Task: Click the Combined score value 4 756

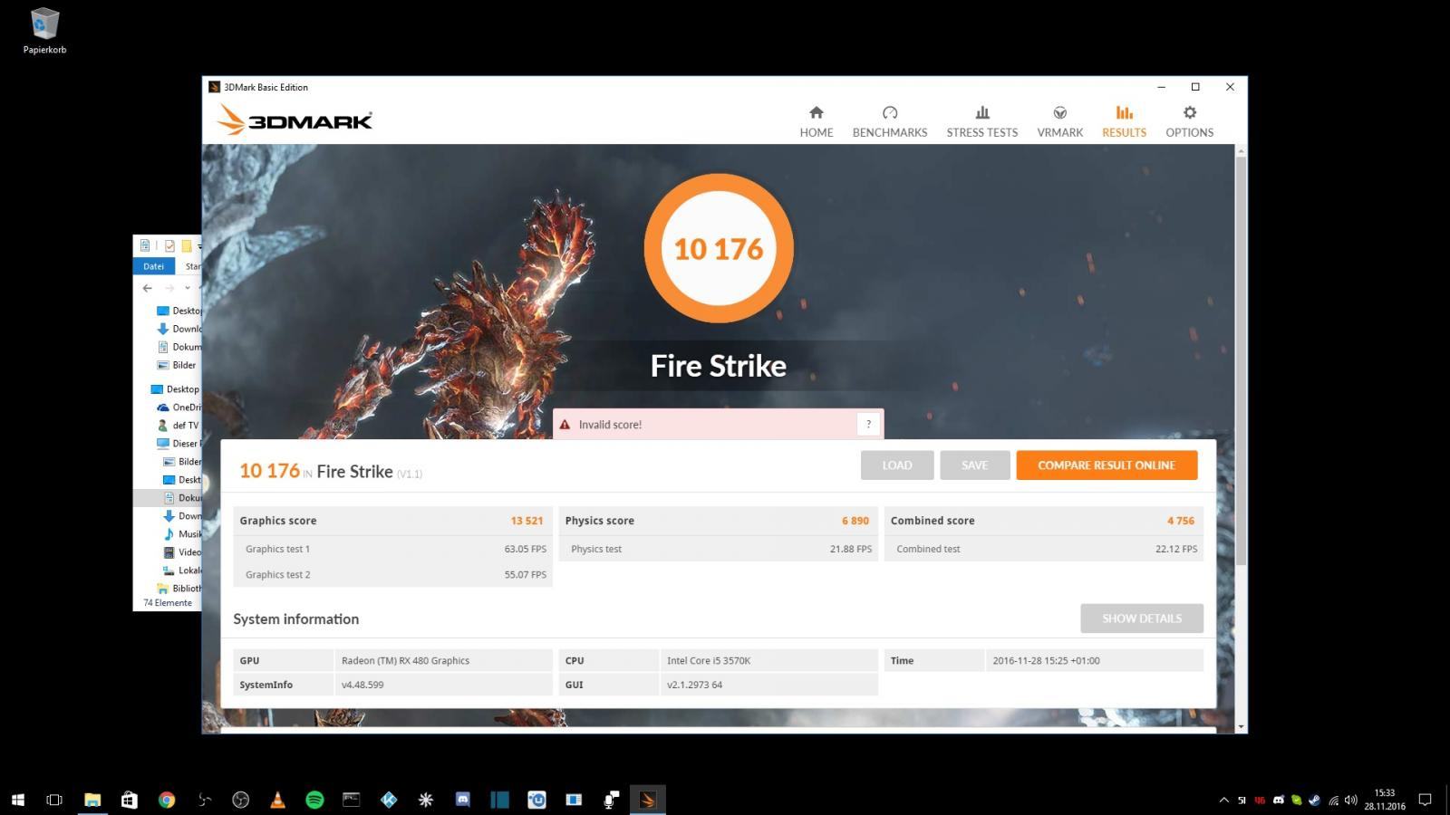Action: [x=1180, y=521]
